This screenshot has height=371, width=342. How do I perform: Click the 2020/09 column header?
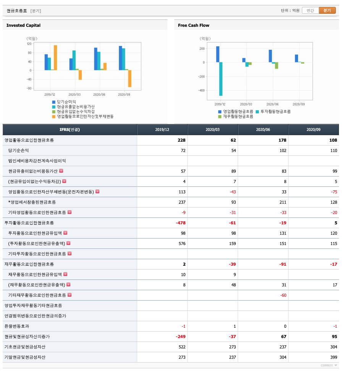[313, 130]
